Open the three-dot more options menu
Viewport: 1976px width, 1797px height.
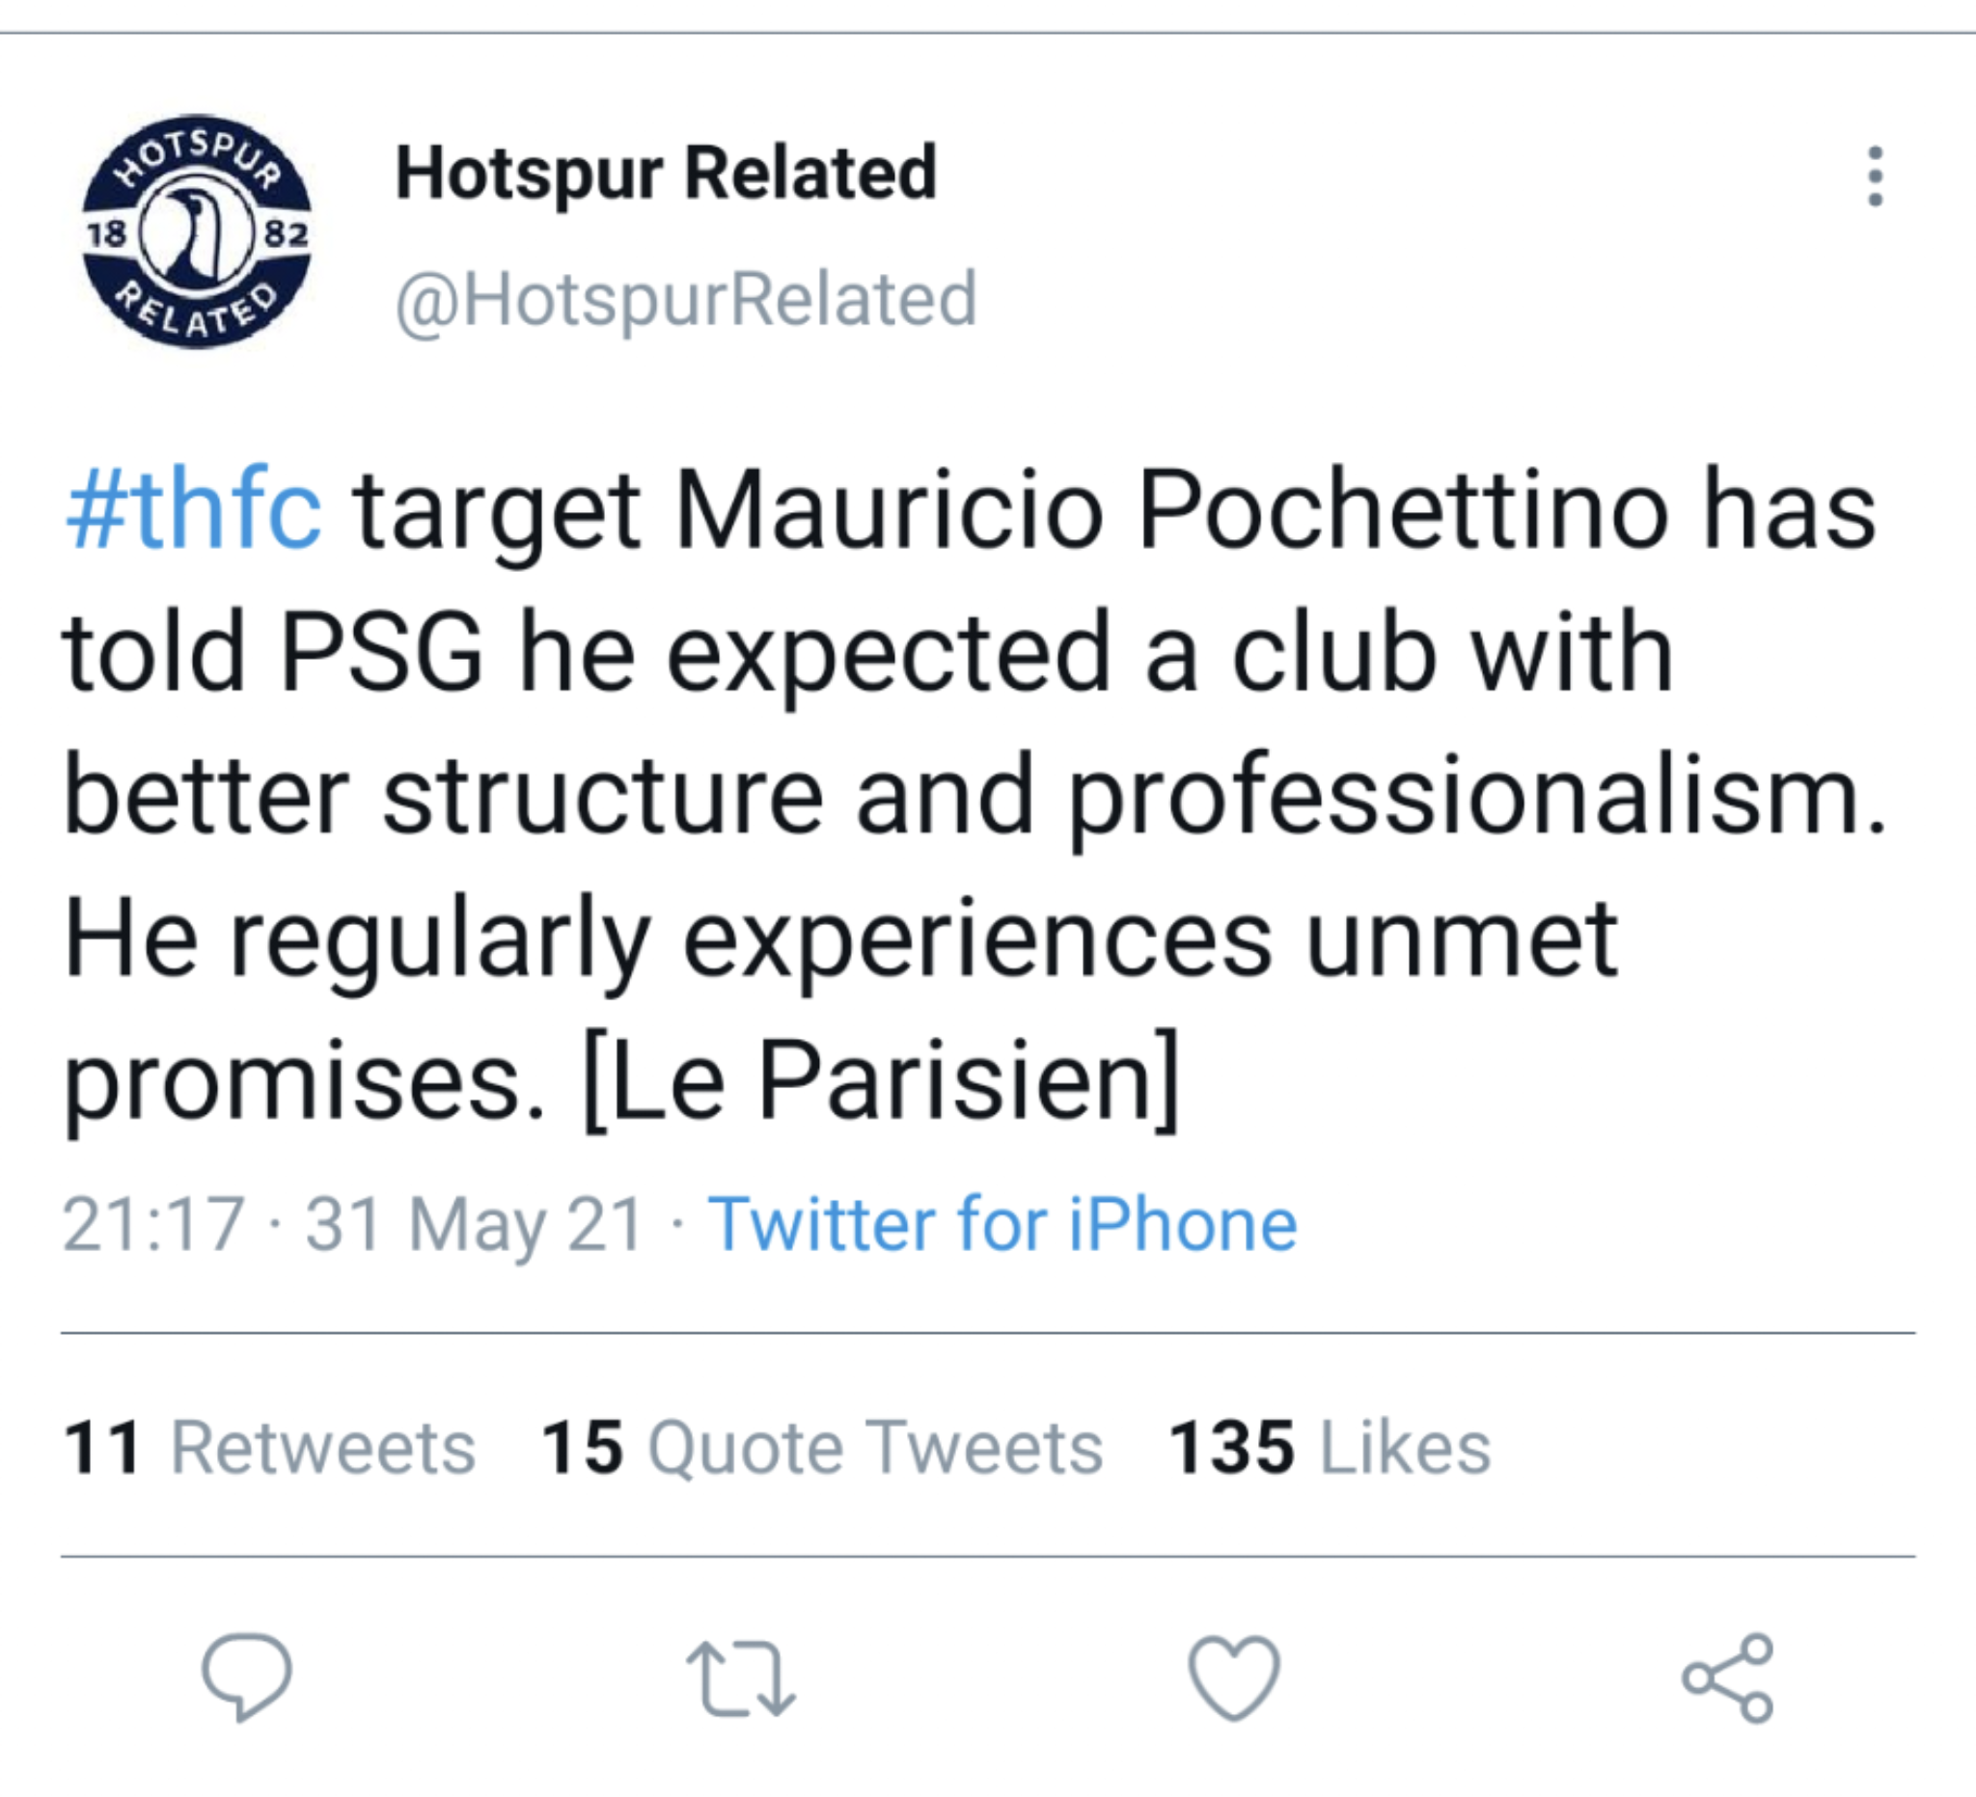tap(1875, 177)
